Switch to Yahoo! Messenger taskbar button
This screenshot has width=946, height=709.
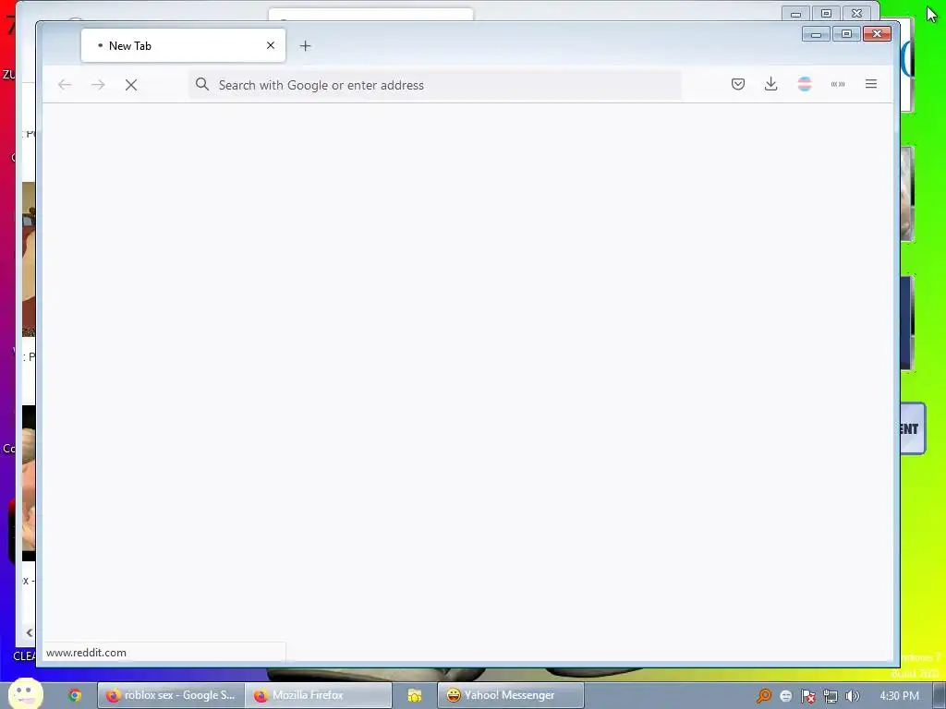coord(510,695)
